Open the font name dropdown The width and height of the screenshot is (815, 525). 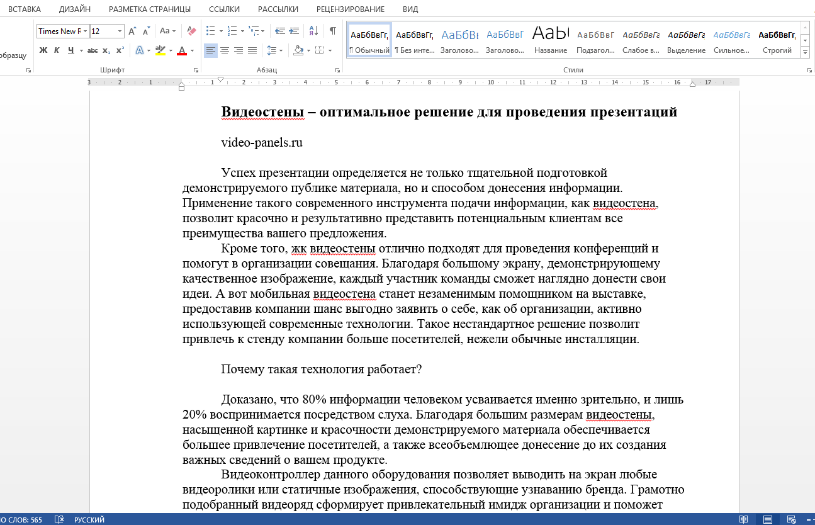(x=85, y=31)
